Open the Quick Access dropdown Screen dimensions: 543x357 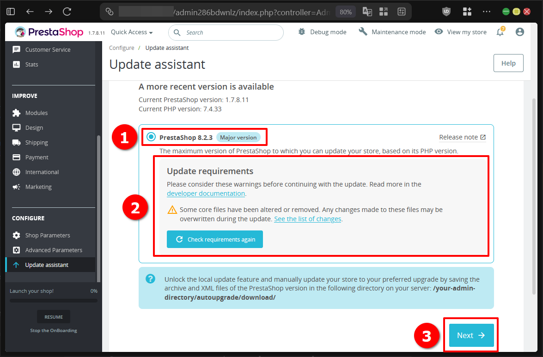pos(131,32)
